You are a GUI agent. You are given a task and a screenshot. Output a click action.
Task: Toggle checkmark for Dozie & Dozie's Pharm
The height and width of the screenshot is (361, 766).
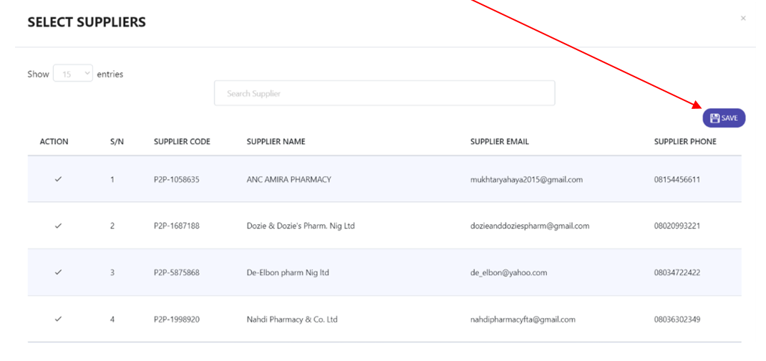pos(58,226)
